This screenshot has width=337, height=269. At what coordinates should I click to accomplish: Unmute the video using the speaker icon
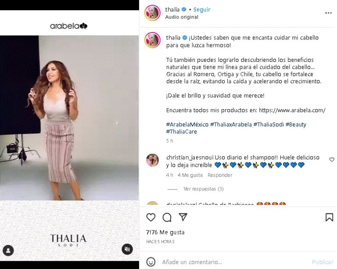pyautogui.click(x=127, y=249)
